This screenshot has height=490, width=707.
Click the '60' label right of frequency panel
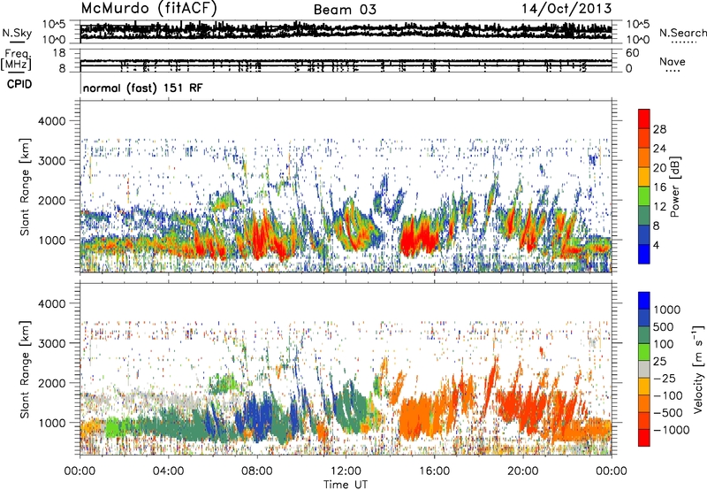coord(632,53)
